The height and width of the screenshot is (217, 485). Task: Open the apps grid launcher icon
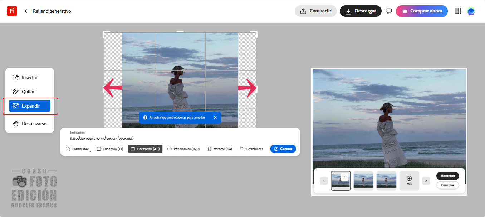click(458, 11)
